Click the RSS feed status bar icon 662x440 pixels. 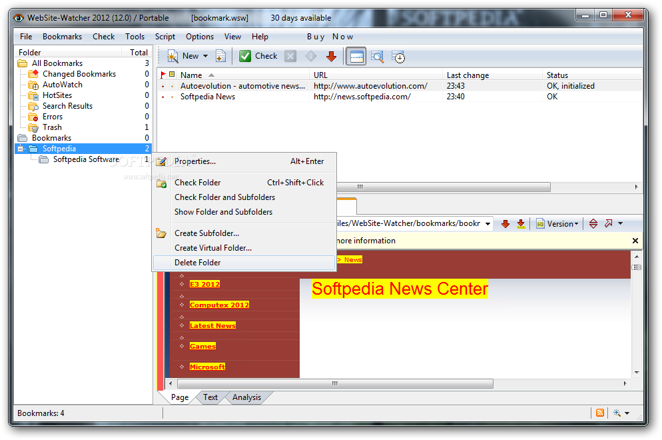pyautogui.click(x=600, y=413)
